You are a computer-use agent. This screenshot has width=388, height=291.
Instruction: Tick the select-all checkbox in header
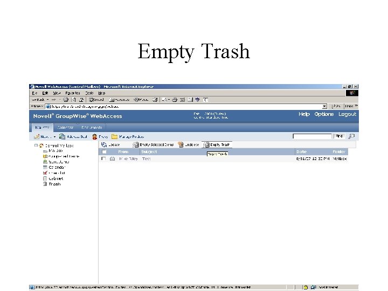104,151
